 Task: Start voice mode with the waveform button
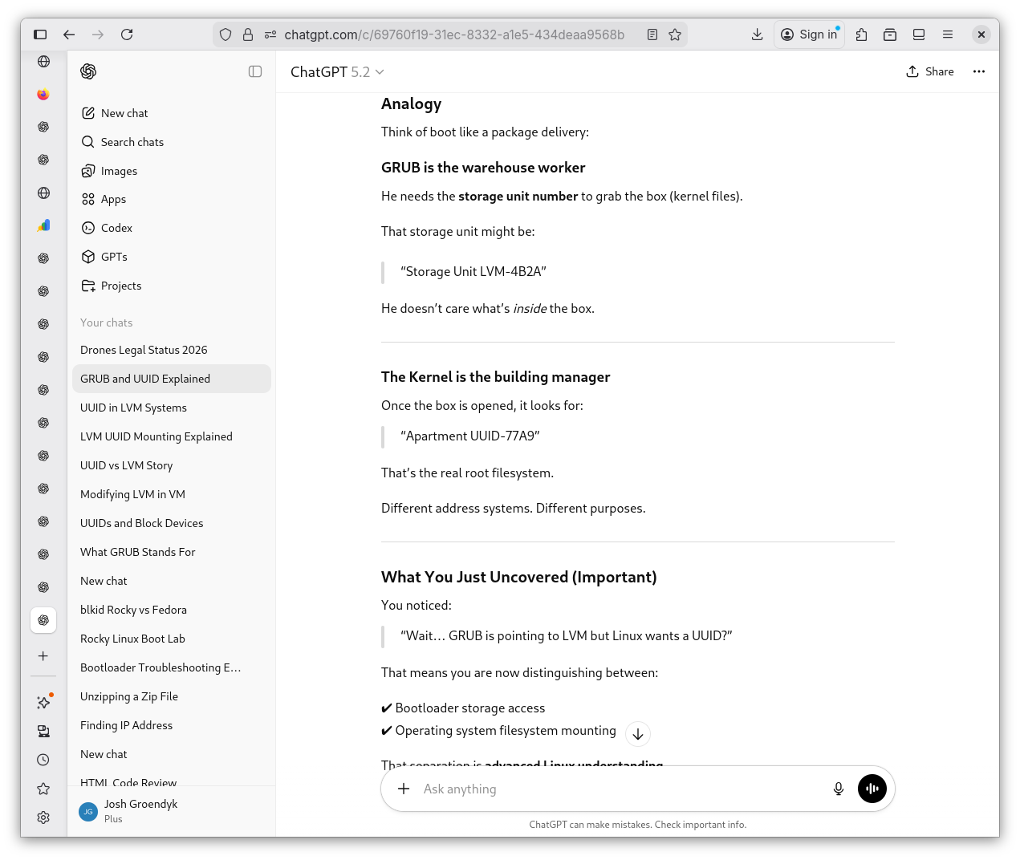(872, 789)
